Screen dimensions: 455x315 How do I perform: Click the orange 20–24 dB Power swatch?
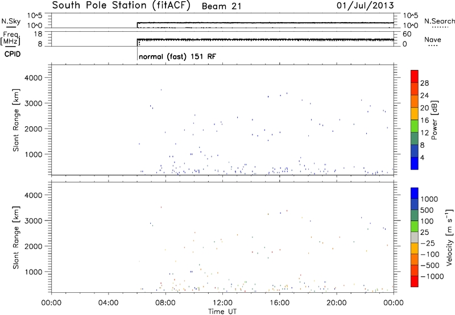[x=415, y=101]
